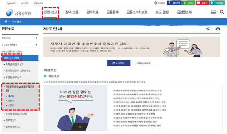This screenshot has height=134, width=227.
Task: Click the blue 신청하기 button
Action: (x=119, y=63)
